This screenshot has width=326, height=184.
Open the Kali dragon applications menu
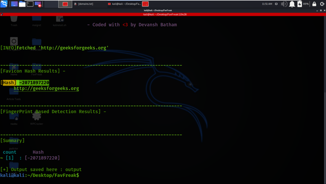point(4,4)
